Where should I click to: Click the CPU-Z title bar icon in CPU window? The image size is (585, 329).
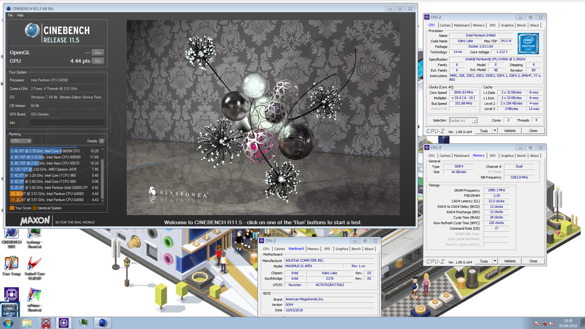pyautogui.click(x=427, y=17)
